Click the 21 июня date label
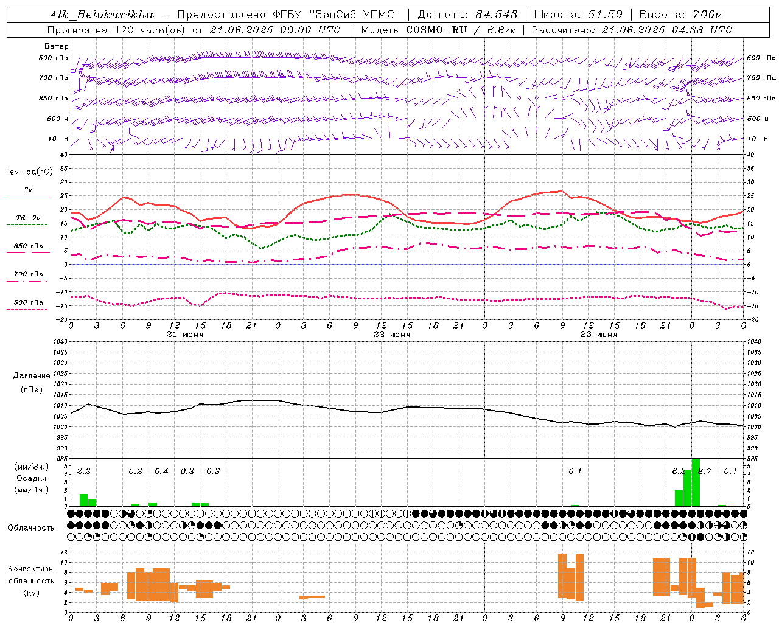 [x=184, y=335]
